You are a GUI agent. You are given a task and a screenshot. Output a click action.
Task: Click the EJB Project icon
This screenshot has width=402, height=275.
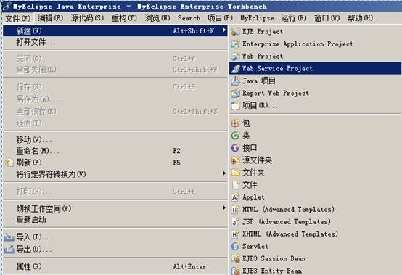coord(235,32)
